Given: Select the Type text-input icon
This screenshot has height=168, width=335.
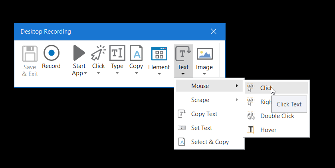Looking at the screenshot, I should pyautogui.click(x=117, y=53).
